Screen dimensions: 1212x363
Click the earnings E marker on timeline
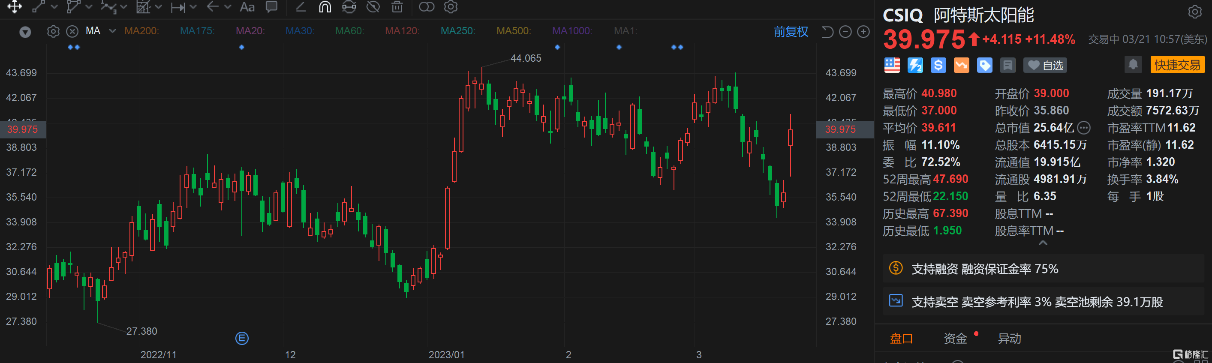click(x=242, y=338)
